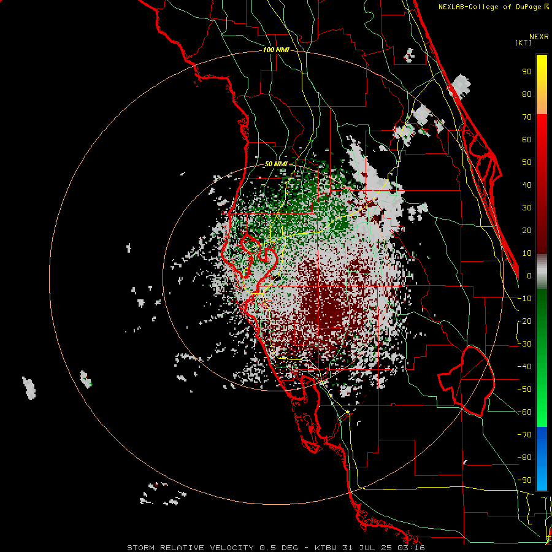Click the 90 knot scale label

pyautogui.click(x=527, y=72)
